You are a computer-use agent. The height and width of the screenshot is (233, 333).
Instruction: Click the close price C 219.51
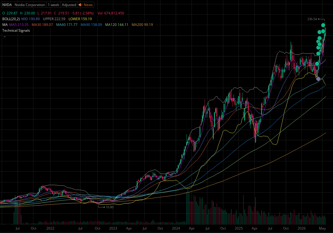pos(61,13)
